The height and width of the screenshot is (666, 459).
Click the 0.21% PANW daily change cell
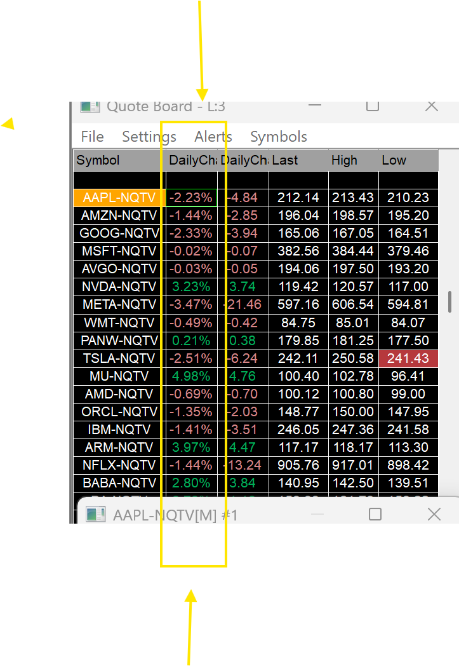[x=191, y=341]
